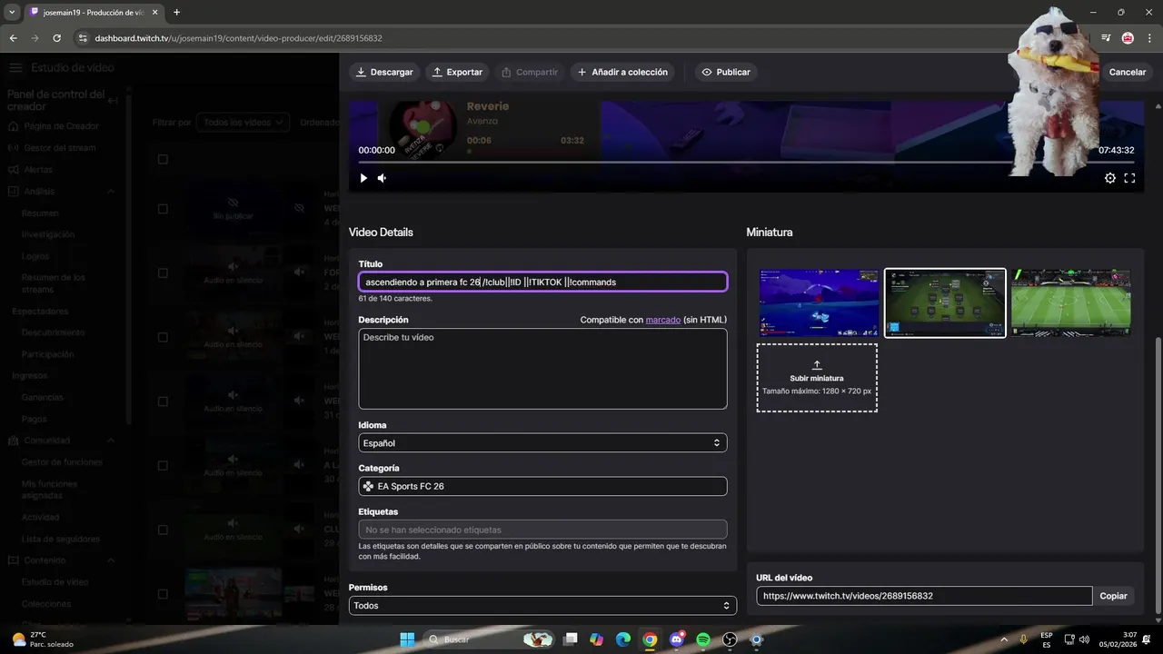Open Pagos under Ingresos
The image size is (1163, 654).
[35, 419]
